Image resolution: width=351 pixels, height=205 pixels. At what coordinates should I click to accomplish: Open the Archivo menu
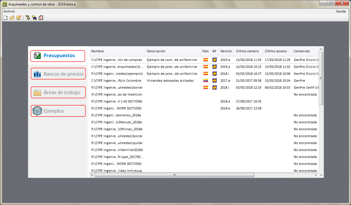coord(9,11)
